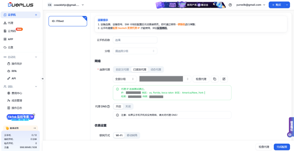Image resolution: width=294 pixels, height=151 pixels.
Task: Select Wi-Fi as network mode
Action: tap(119, 135)
